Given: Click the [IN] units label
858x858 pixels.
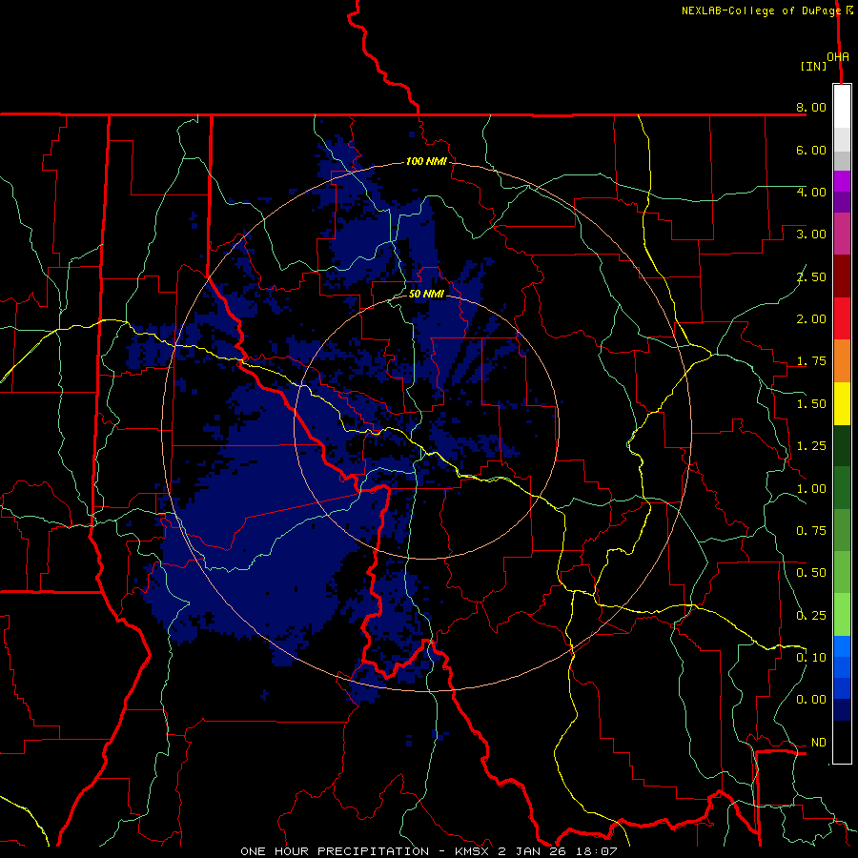Looking at the screenshot, I should point(813,66).
